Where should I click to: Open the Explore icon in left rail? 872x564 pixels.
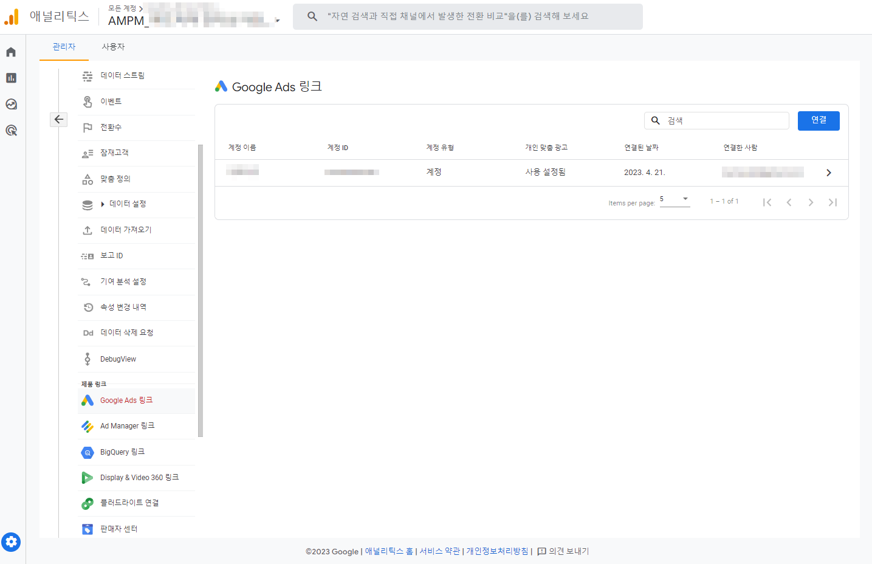pyautogui.click(x=11, y=104)
